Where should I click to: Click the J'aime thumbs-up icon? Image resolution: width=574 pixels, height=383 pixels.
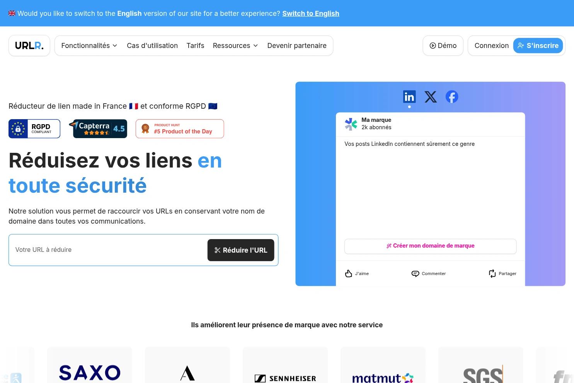[348, 274]
